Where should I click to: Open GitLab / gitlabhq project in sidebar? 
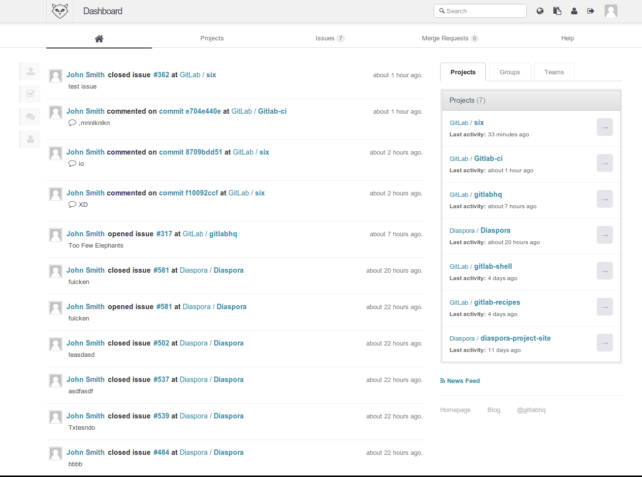pos(476,194)
